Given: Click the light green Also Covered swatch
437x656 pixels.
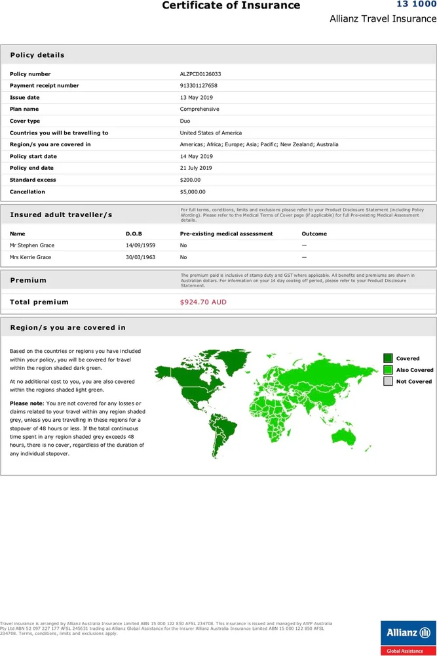Looking at the screenshot, I should pyautogui.click(x=388, y=370).
